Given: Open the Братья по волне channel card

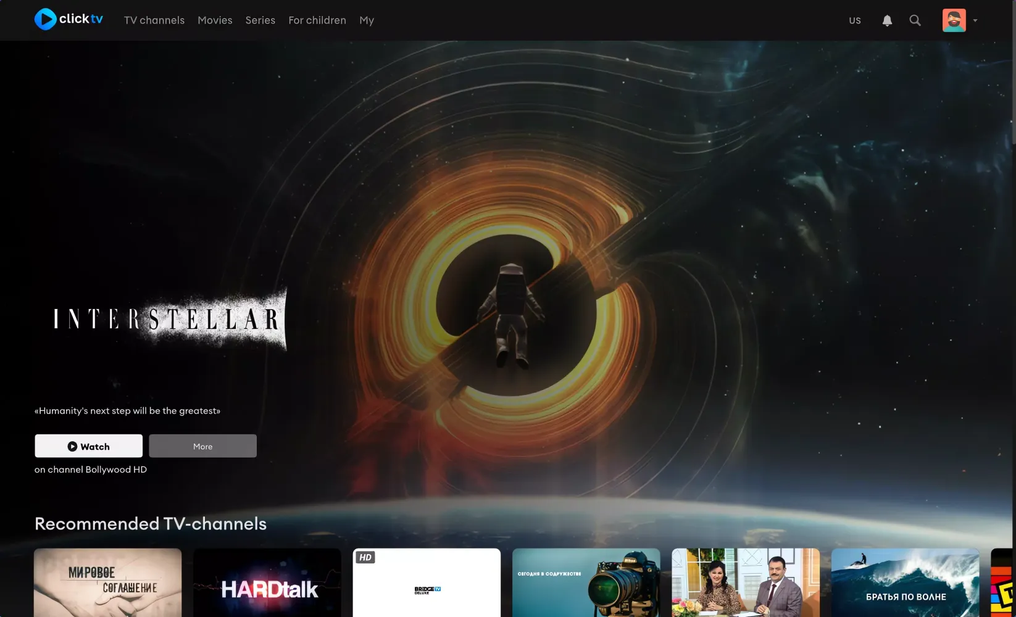Looking at the screenshot, I should tap(905, 583).
